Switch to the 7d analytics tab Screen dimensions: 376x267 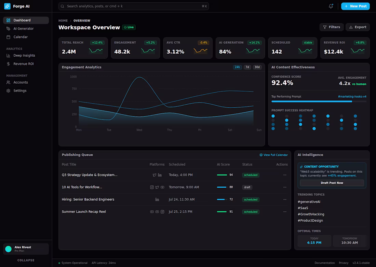coord(247,67)
